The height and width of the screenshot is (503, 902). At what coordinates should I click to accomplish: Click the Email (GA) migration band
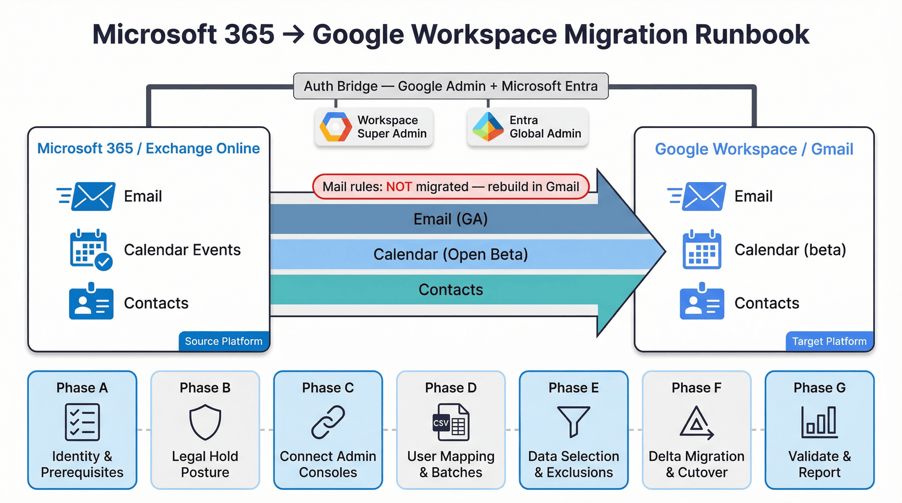(x=450, y=219)
